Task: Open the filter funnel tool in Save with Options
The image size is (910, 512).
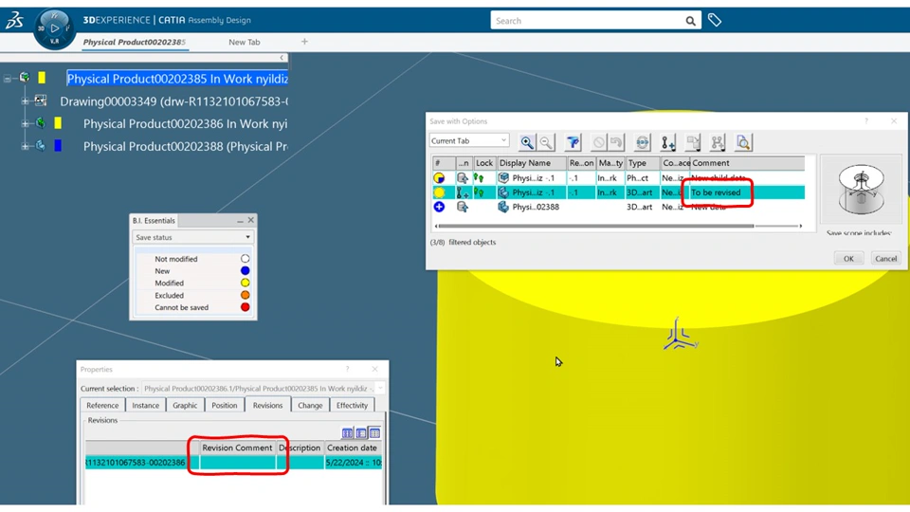Action: click(x=573, y=142)
